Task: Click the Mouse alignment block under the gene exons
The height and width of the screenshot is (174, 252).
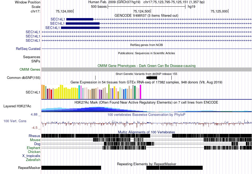Action: [112, 140]
